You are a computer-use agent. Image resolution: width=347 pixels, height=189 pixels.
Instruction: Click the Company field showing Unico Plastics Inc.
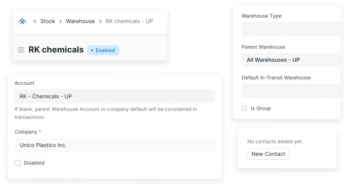coord(115,145)
